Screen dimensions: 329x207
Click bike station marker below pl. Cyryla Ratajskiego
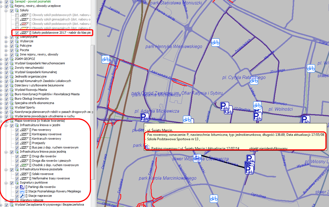click(x=254, y=81)
